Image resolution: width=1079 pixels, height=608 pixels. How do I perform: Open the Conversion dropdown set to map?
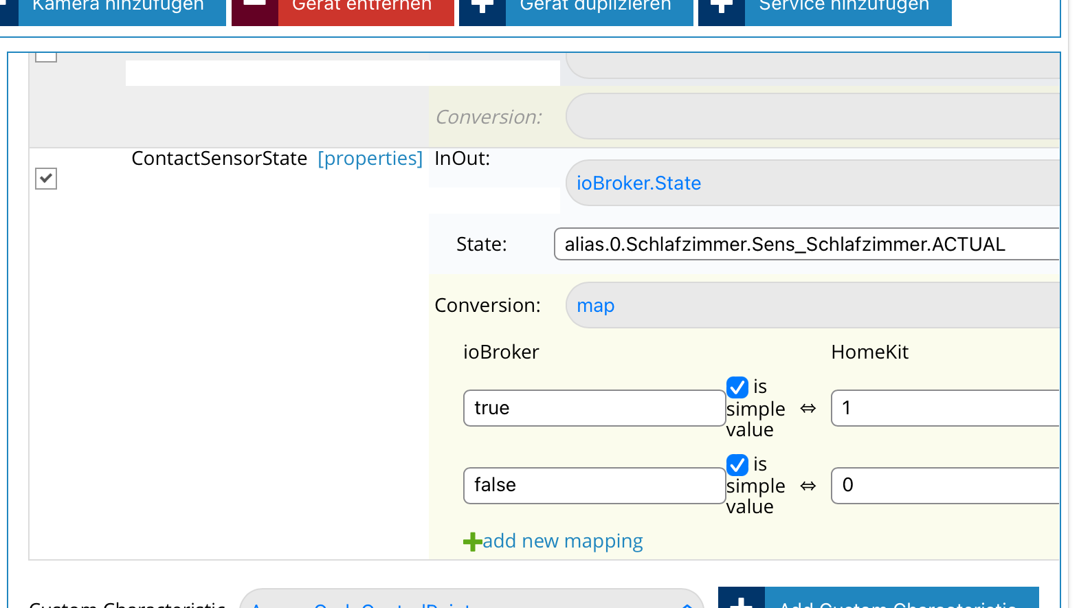(x=811, y=306)
